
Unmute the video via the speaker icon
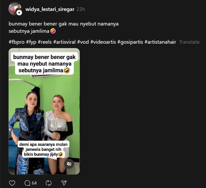(x=69, y=164)
